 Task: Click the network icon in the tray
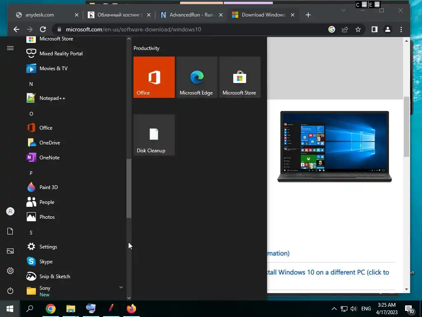click(344, 309)
